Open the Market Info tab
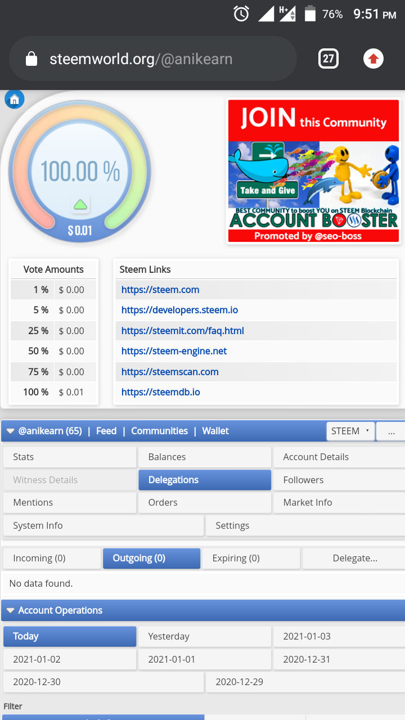 click(339, 502)
